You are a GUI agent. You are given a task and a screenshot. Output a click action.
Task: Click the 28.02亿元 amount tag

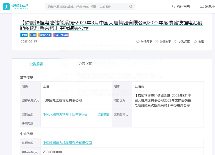point(61,35)
